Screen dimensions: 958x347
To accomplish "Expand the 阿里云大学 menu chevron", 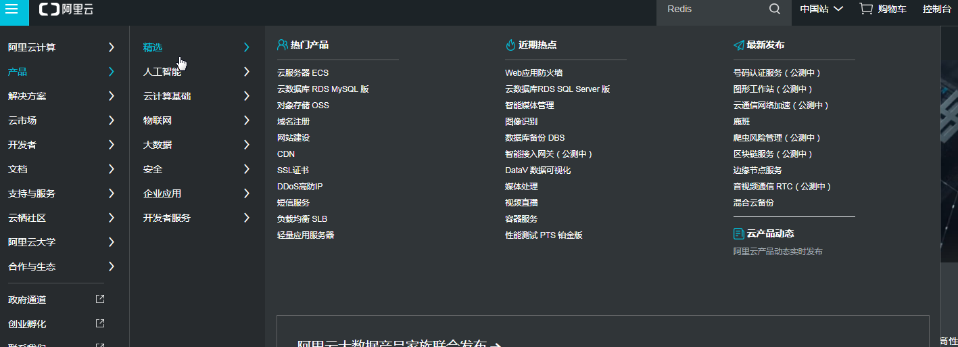I will point(112,242).
